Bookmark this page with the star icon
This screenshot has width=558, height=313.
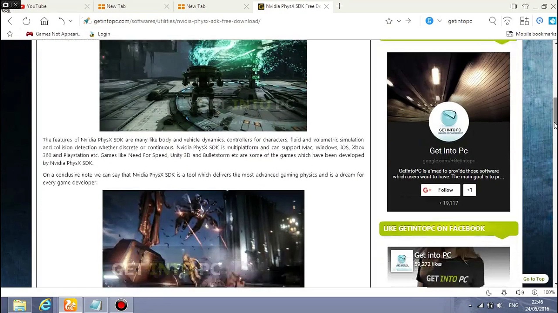click(x=389, y=21)
